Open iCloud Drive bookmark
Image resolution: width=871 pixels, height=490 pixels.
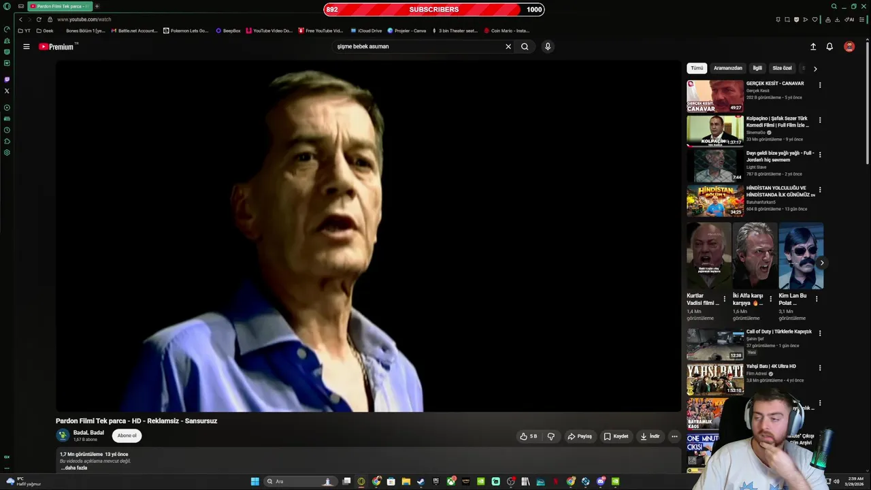pos(366,31)
